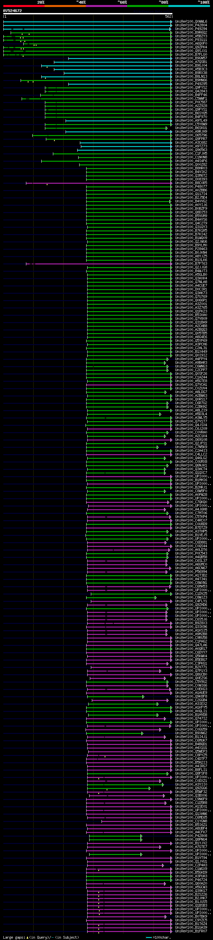213x940 pixels.
Task: Select the green alignment bar of UniRef100_B9HN66
Action: tap(96, 80)
